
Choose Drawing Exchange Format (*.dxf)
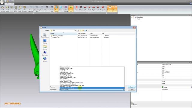click(x=92, y=77)
